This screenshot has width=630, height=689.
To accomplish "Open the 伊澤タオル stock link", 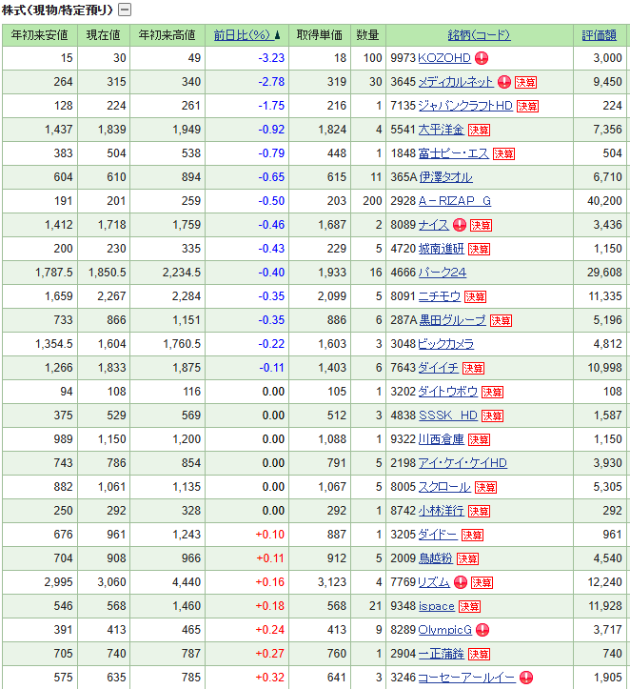I will pyautogui.click(x=445, y=177).
